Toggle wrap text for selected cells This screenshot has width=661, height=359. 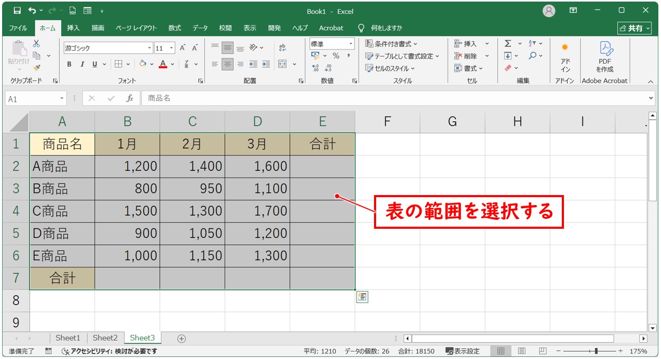283,47
